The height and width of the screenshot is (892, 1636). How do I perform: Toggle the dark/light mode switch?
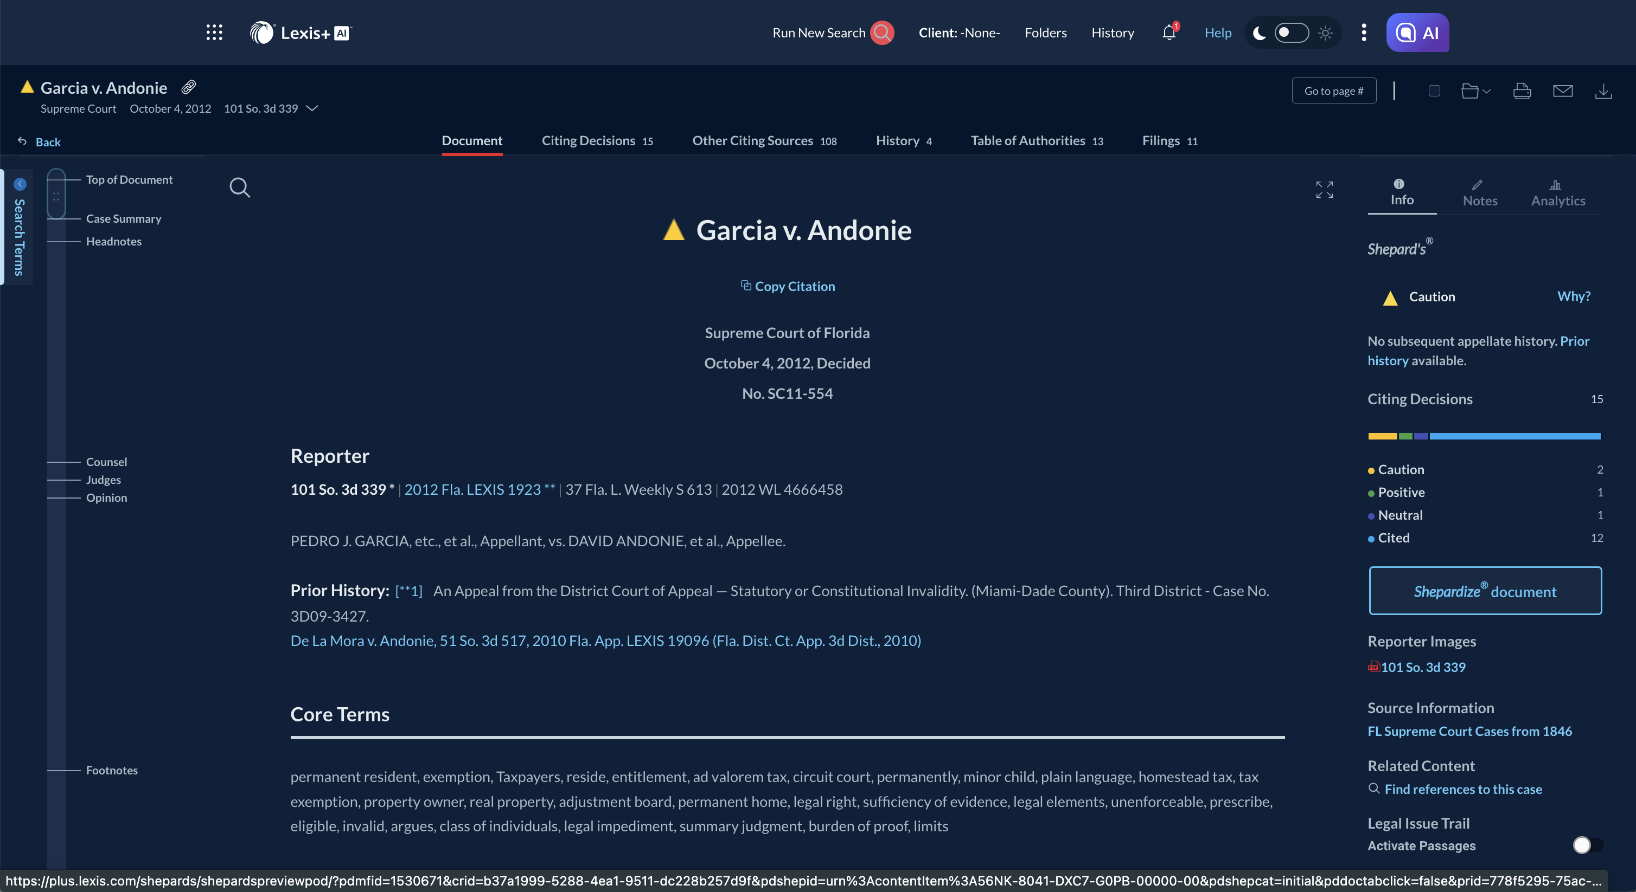tap(1291, 33)
